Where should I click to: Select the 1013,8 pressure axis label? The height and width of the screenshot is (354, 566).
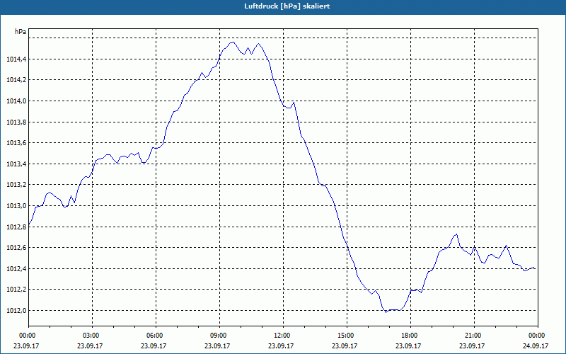[16, 122]
